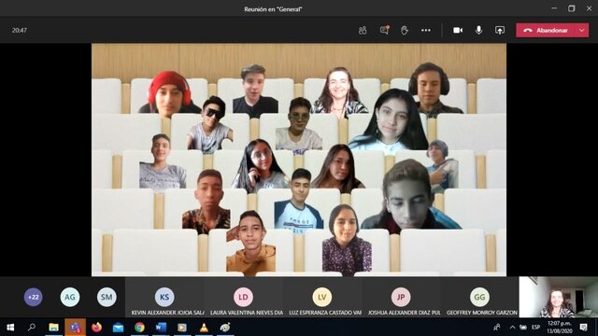
Task: Open Windows taskbar search
Action: (32, 328)
